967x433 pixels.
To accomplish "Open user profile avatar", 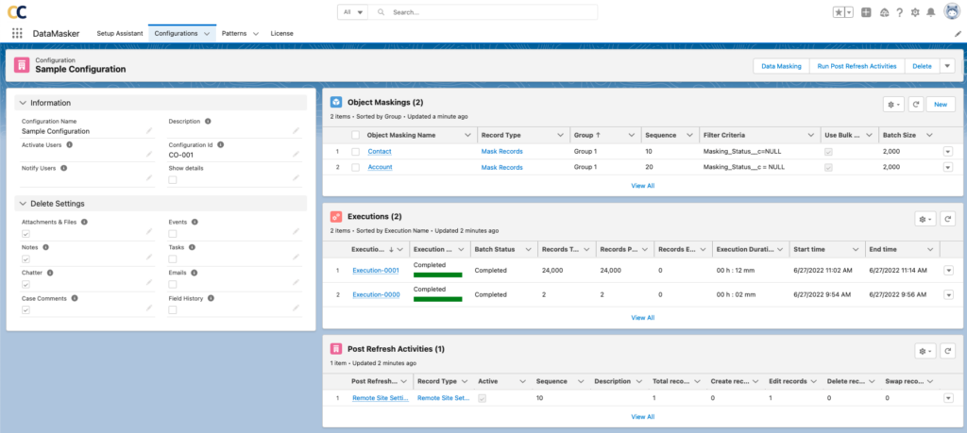I will click(x=952, y=12).
